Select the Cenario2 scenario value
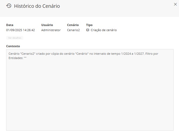Image resolution: width=179 pixels, height=132 pixels. coord(73,30)
